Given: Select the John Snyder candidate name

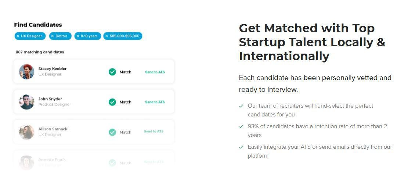Looking at the screenshot, I should click(x=50, y=99).
